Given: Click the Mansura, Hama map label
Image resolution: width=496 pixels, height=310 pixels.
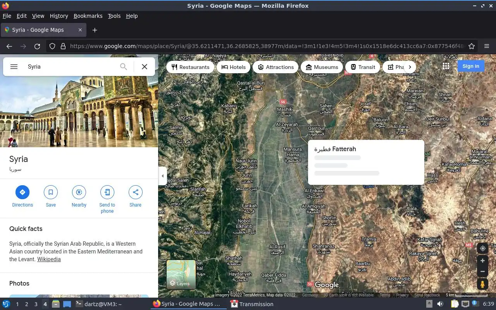Looking at the screenshot, I should (293, 155).
